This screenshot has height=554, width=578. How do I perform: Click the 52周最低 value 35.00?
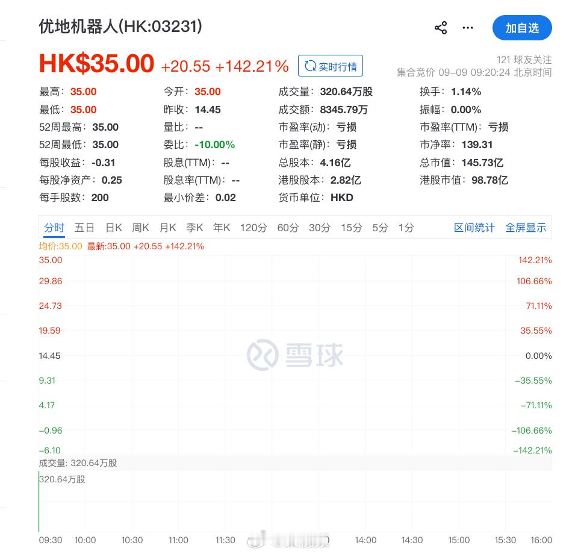tap(105, 145)
